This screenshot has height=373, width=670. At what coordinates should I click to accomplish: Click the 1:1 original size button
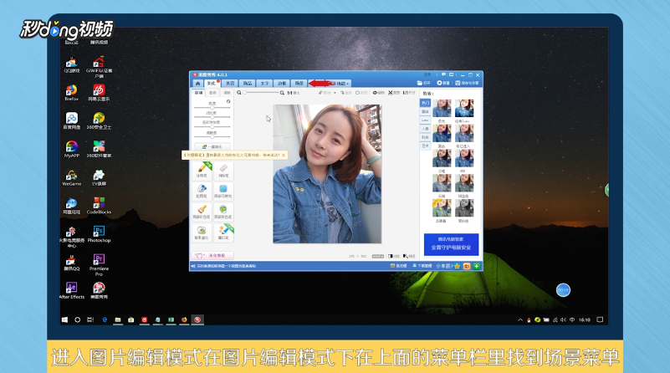point(294,93)
